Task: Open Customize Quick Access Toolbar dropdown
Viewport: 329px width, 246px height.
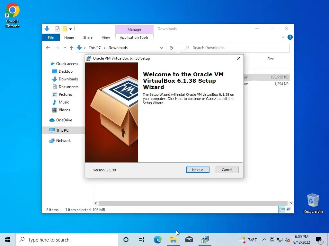Action: click(x=70, y=29)
